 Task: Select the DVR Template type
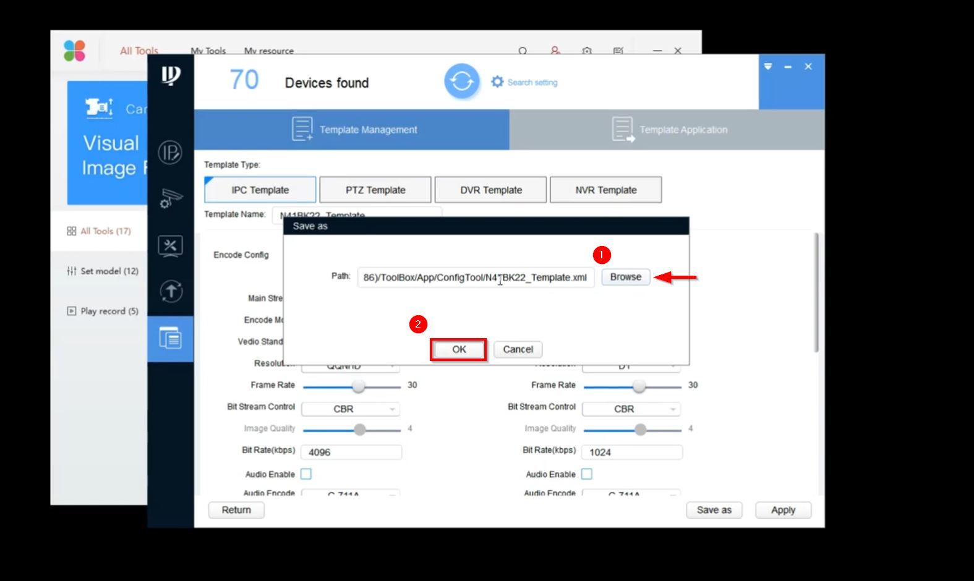[491, 190]
